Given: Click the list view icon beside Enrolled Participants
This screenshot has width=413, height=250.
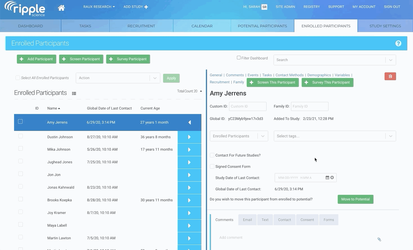Looking at the screenshot, I should click(x=74, y=93).
